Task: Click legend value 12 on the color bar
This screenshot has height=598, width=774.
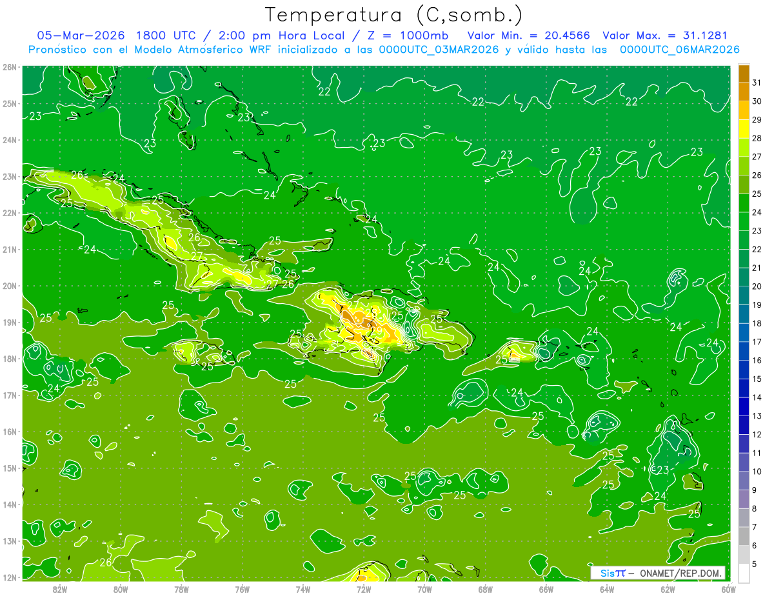Action: coord(757,434)
